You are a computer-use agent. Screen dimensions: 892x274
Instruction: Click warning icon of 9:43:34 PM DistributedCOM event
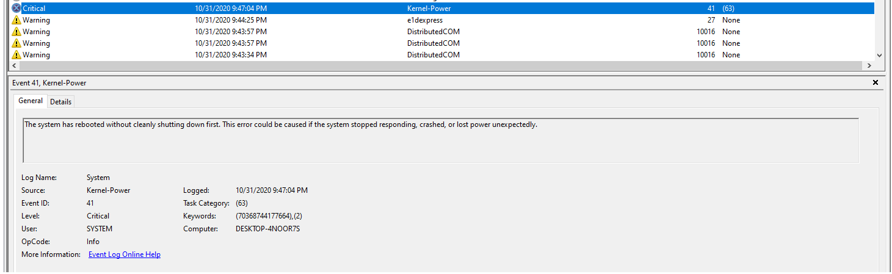(16, 55)
